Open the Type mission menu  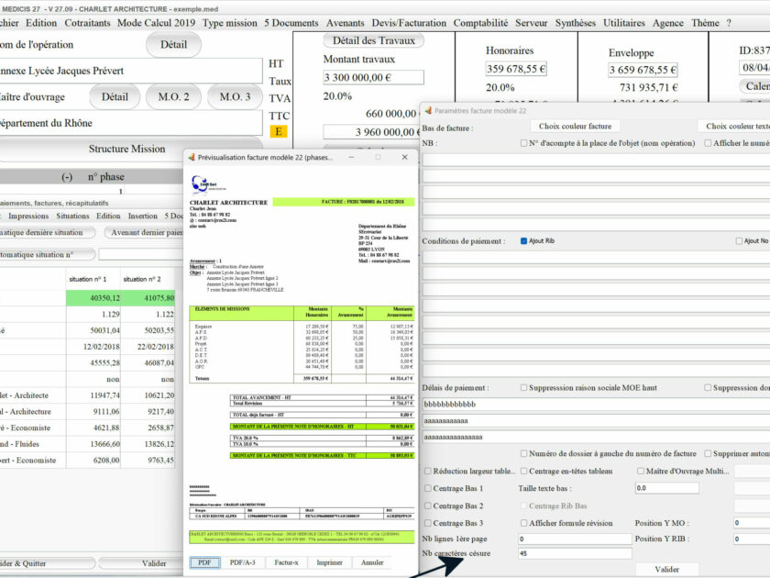pos(230,23)
